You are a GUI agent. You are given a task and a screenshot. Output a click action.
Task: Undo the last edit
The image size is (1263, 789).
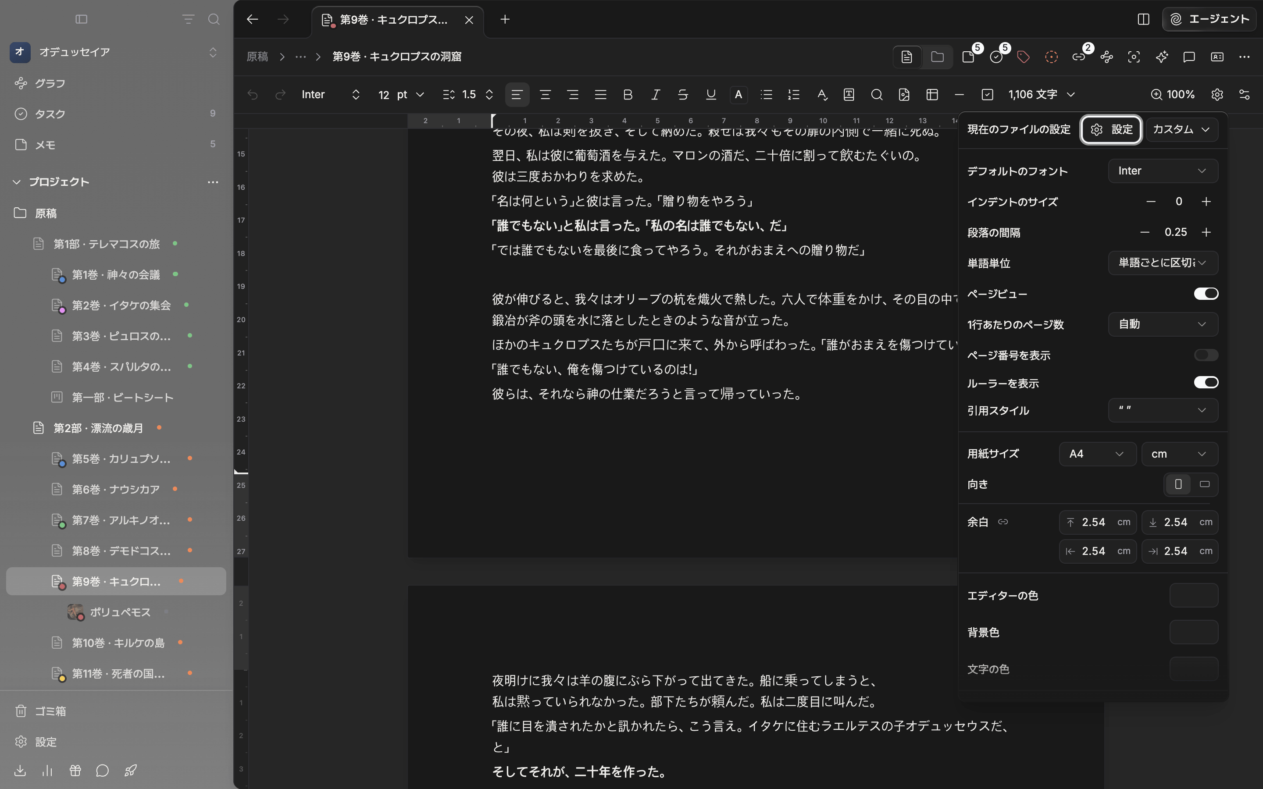pos(253,94)
